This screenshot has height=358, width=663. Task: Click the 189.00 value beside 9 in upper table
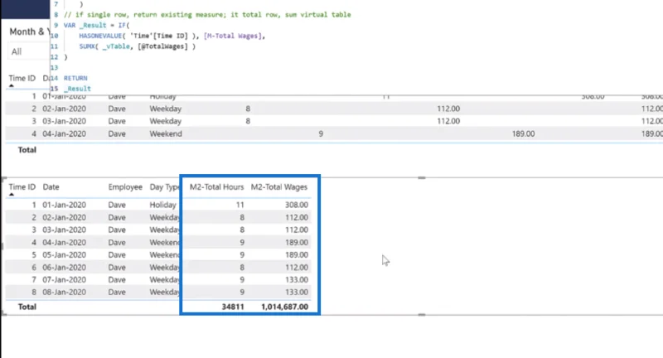pos(523,133)
